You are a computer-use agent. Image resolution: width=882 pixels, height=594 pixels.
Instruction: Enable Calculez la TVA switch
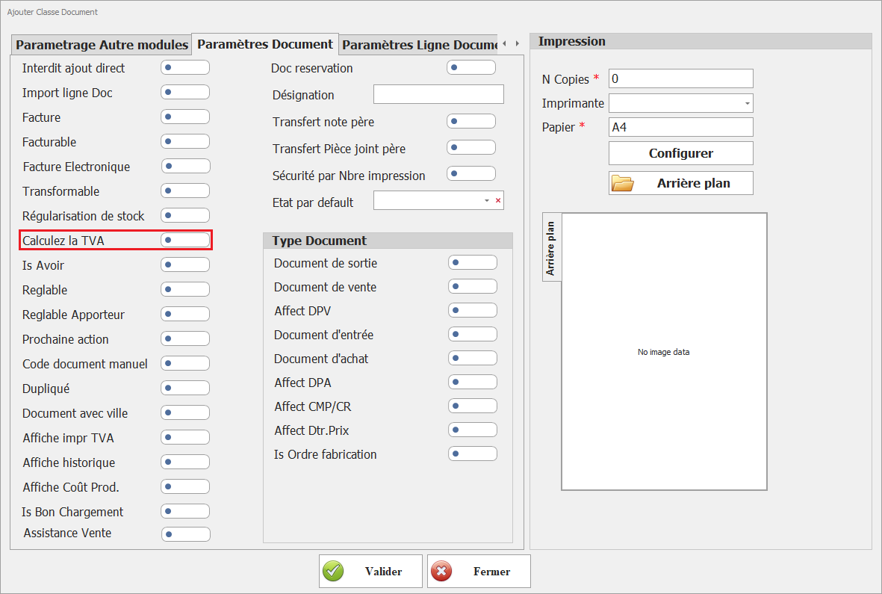[x=185, y=240]
